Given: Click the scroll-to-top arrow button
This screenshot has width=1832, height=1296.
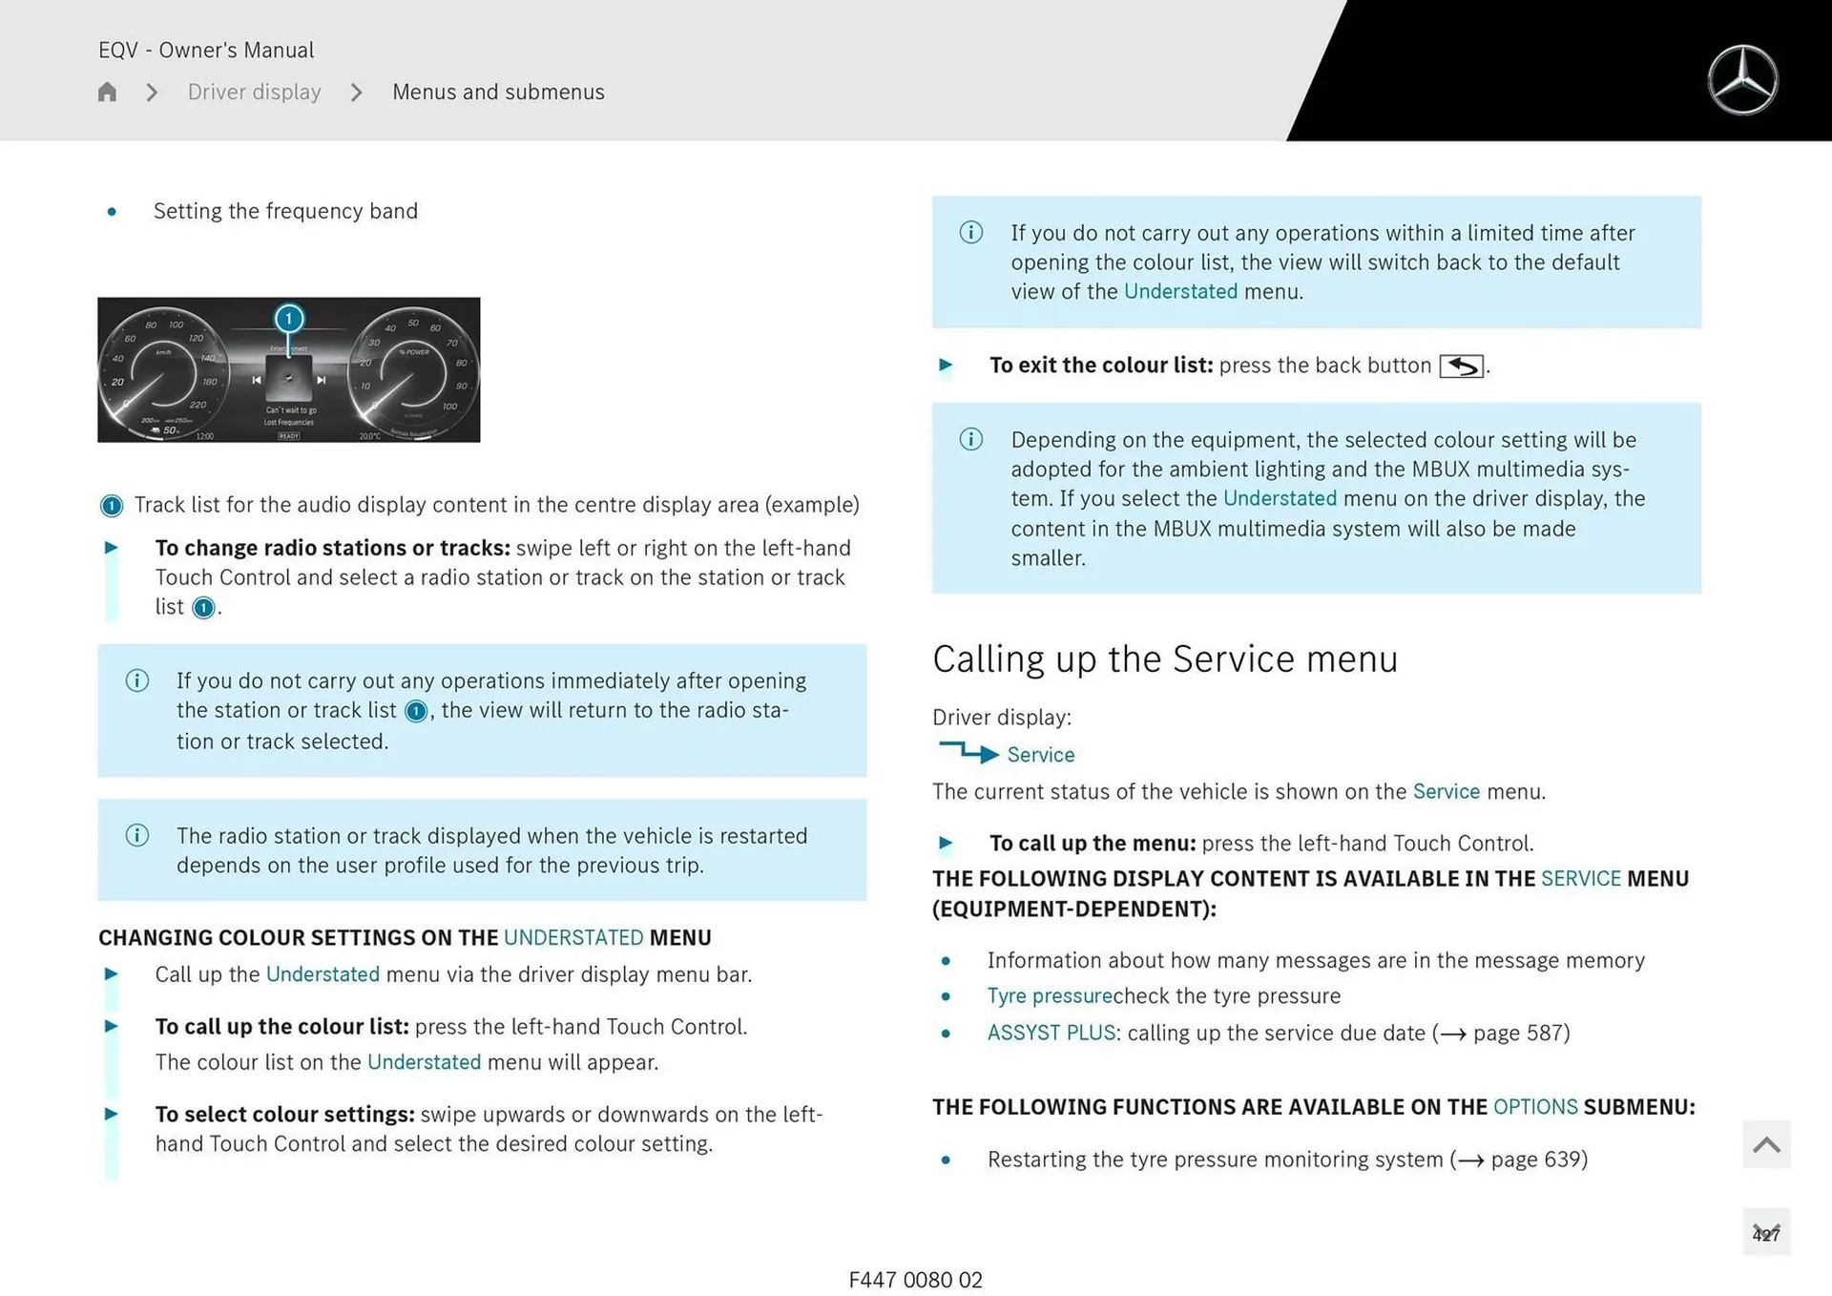Looking at the screenshot, I should click(x=1766, y=1144).
